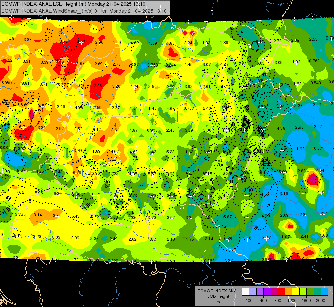Click the wind shear value 4.24
The height and width of the screenshot is (307, 334).
pyautogui.click(x=134, y=87)
